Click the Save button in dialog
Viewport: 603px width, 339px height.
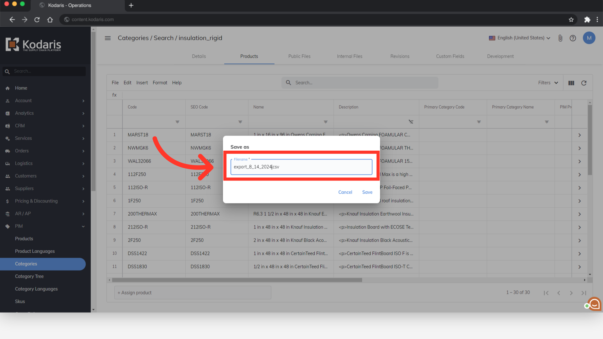click(367, 192)
